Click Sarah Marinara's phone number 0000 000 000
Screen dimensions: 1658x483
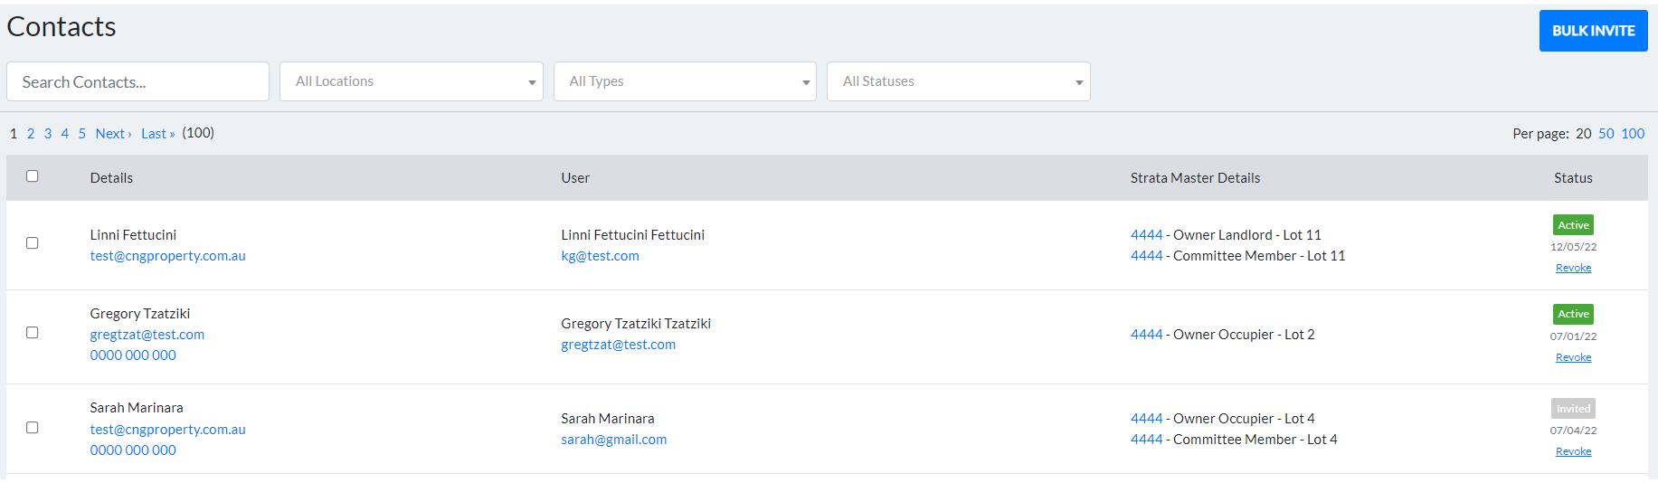pyautogui.click(x=133, y=450)
